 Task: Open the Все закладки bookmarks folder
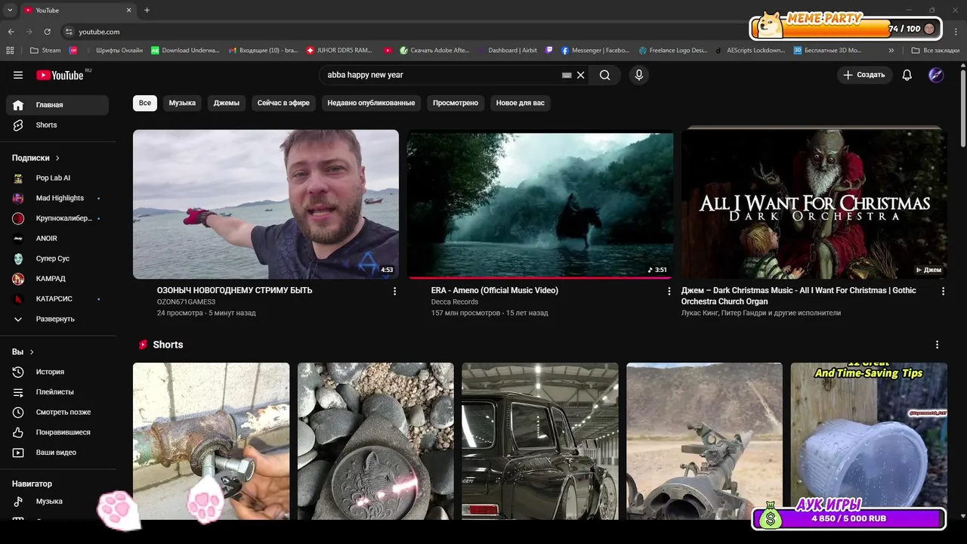click(x=935, y=51)
